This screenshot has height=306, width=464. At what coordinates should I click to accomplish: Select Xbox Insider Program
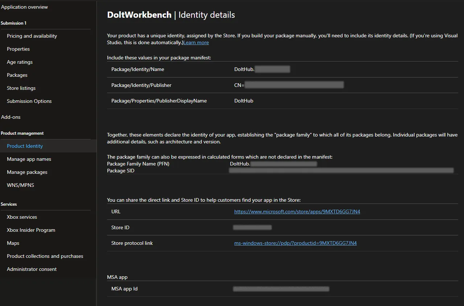click(x=31, y=230)
